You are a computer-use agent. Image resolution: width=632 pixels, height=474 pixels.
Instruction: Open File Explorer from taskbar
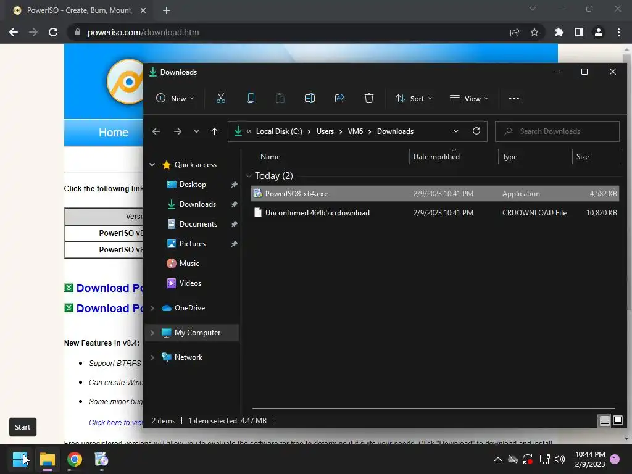[47, 459]
